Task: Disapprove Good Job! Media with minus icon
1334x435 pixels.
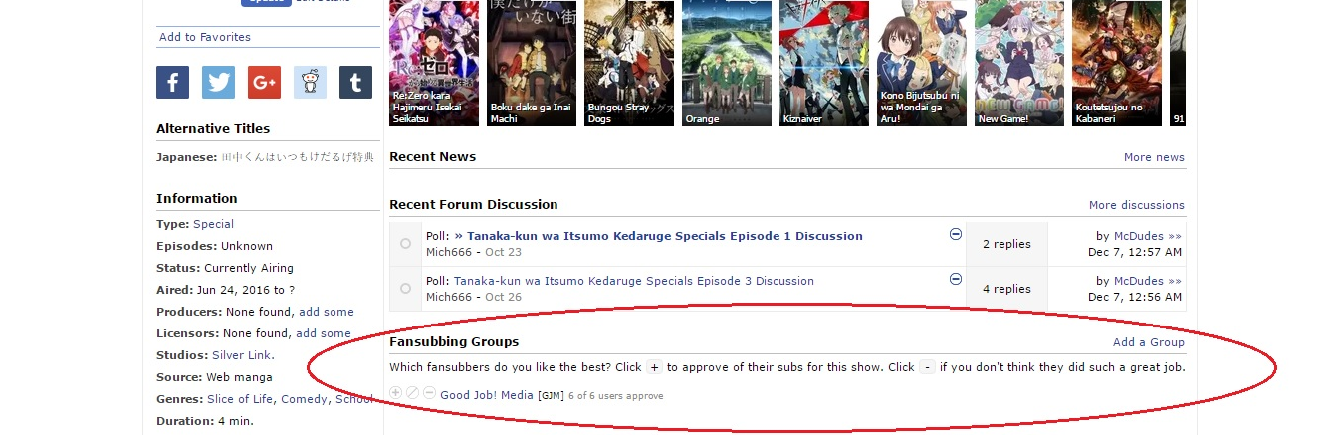Action: (430, 394)
